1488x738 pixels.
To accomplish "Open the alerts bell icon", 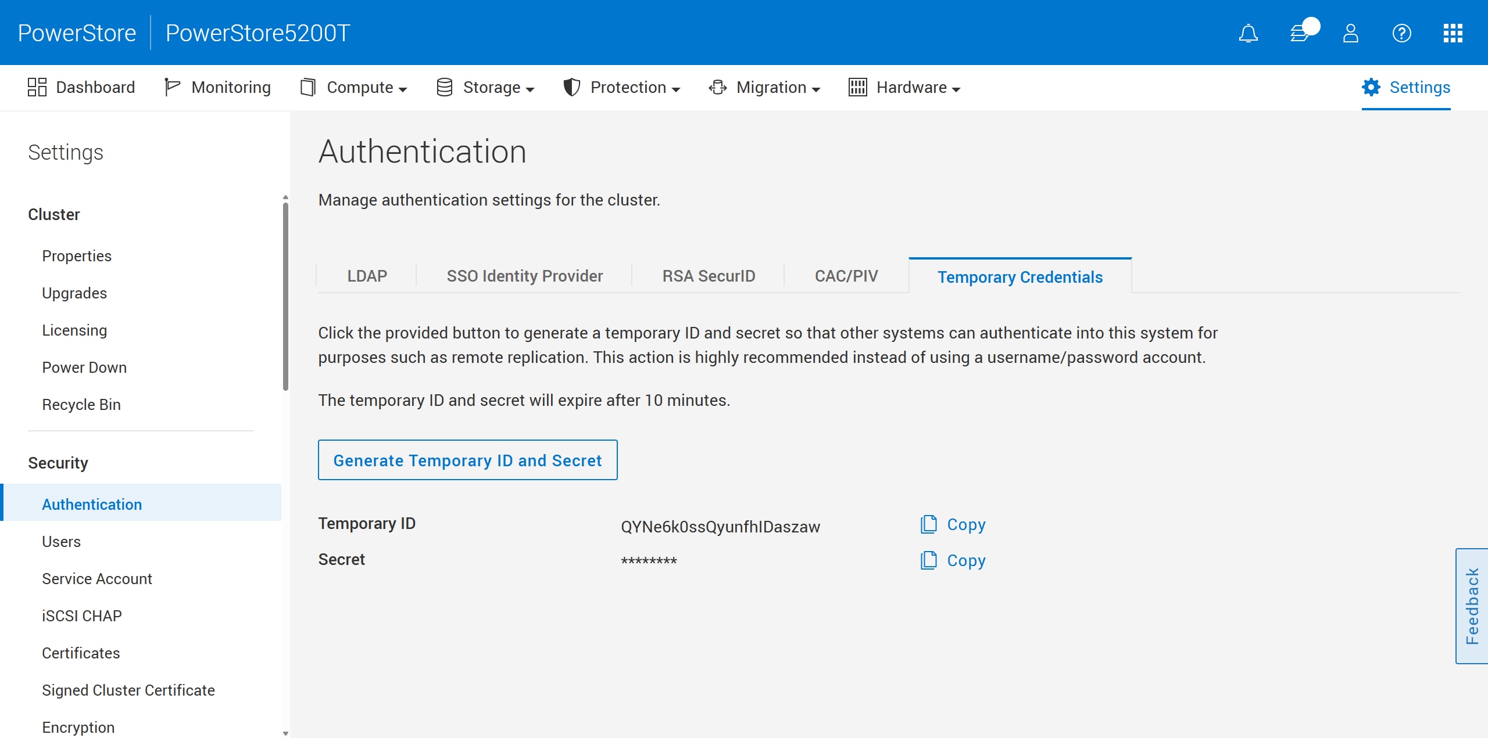I will pos(1248,33).
